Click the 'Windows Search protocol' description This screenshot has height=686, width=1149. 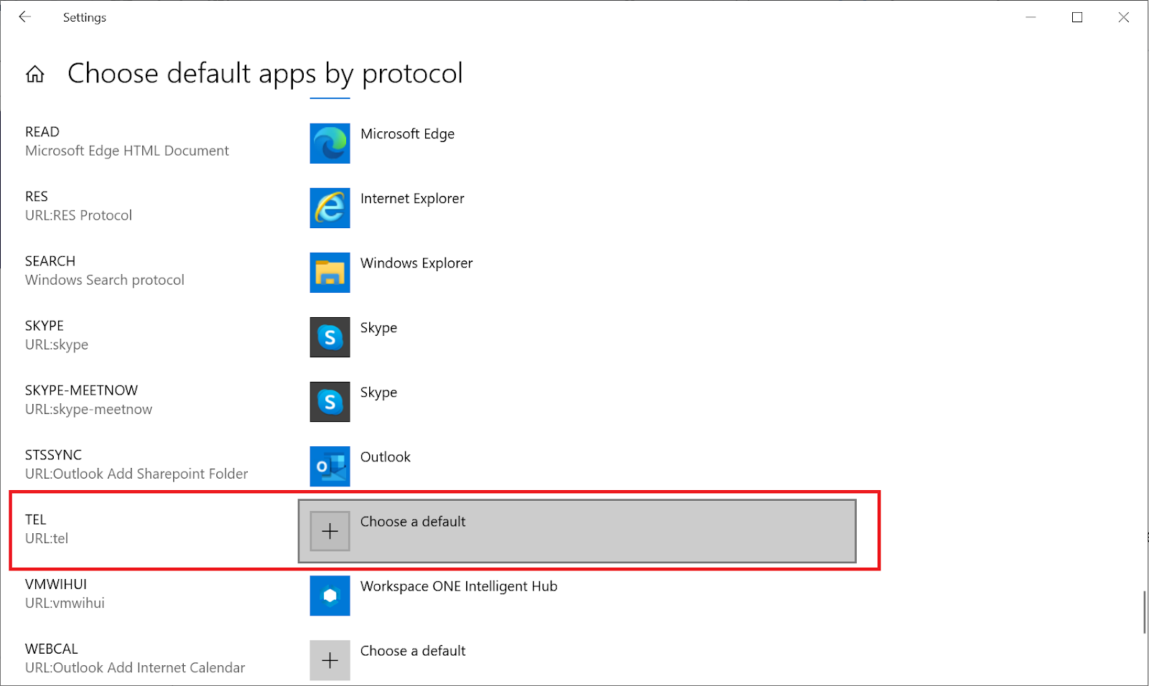point(105,280)
